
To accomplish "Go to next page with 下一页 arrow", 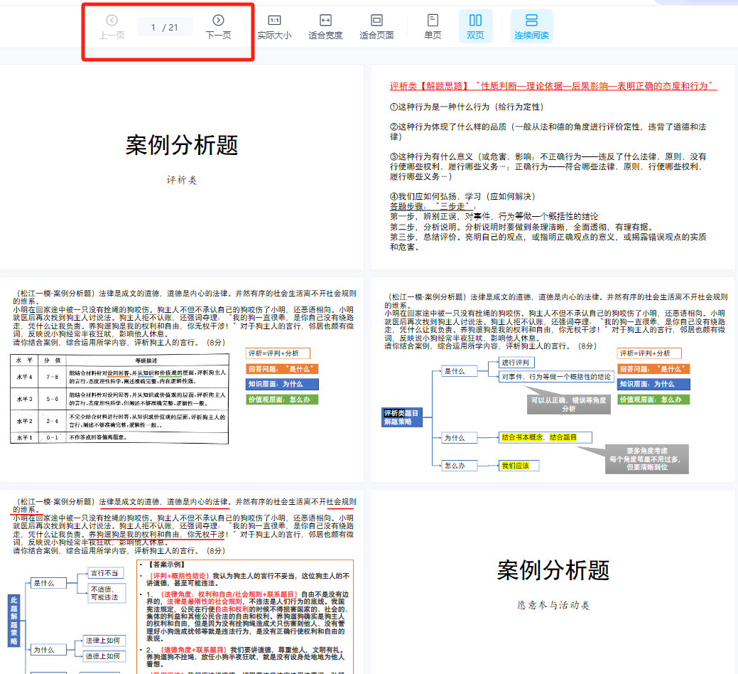I will point(218,27).
